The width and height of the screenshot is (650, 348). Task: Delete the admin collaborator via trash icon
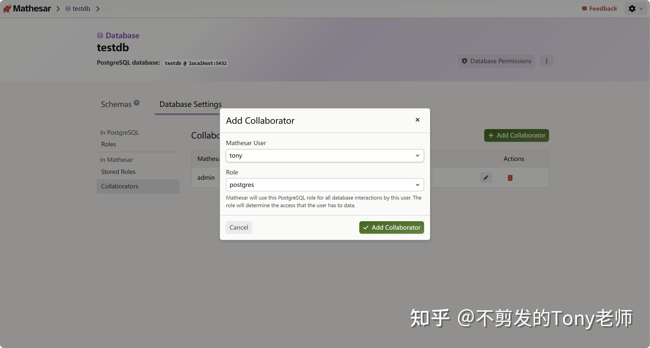510,178
